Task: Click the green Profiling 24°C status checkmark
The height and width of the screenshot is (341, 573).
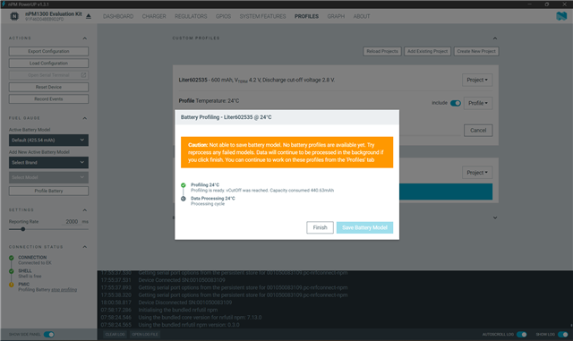Action: click(183, 185)
